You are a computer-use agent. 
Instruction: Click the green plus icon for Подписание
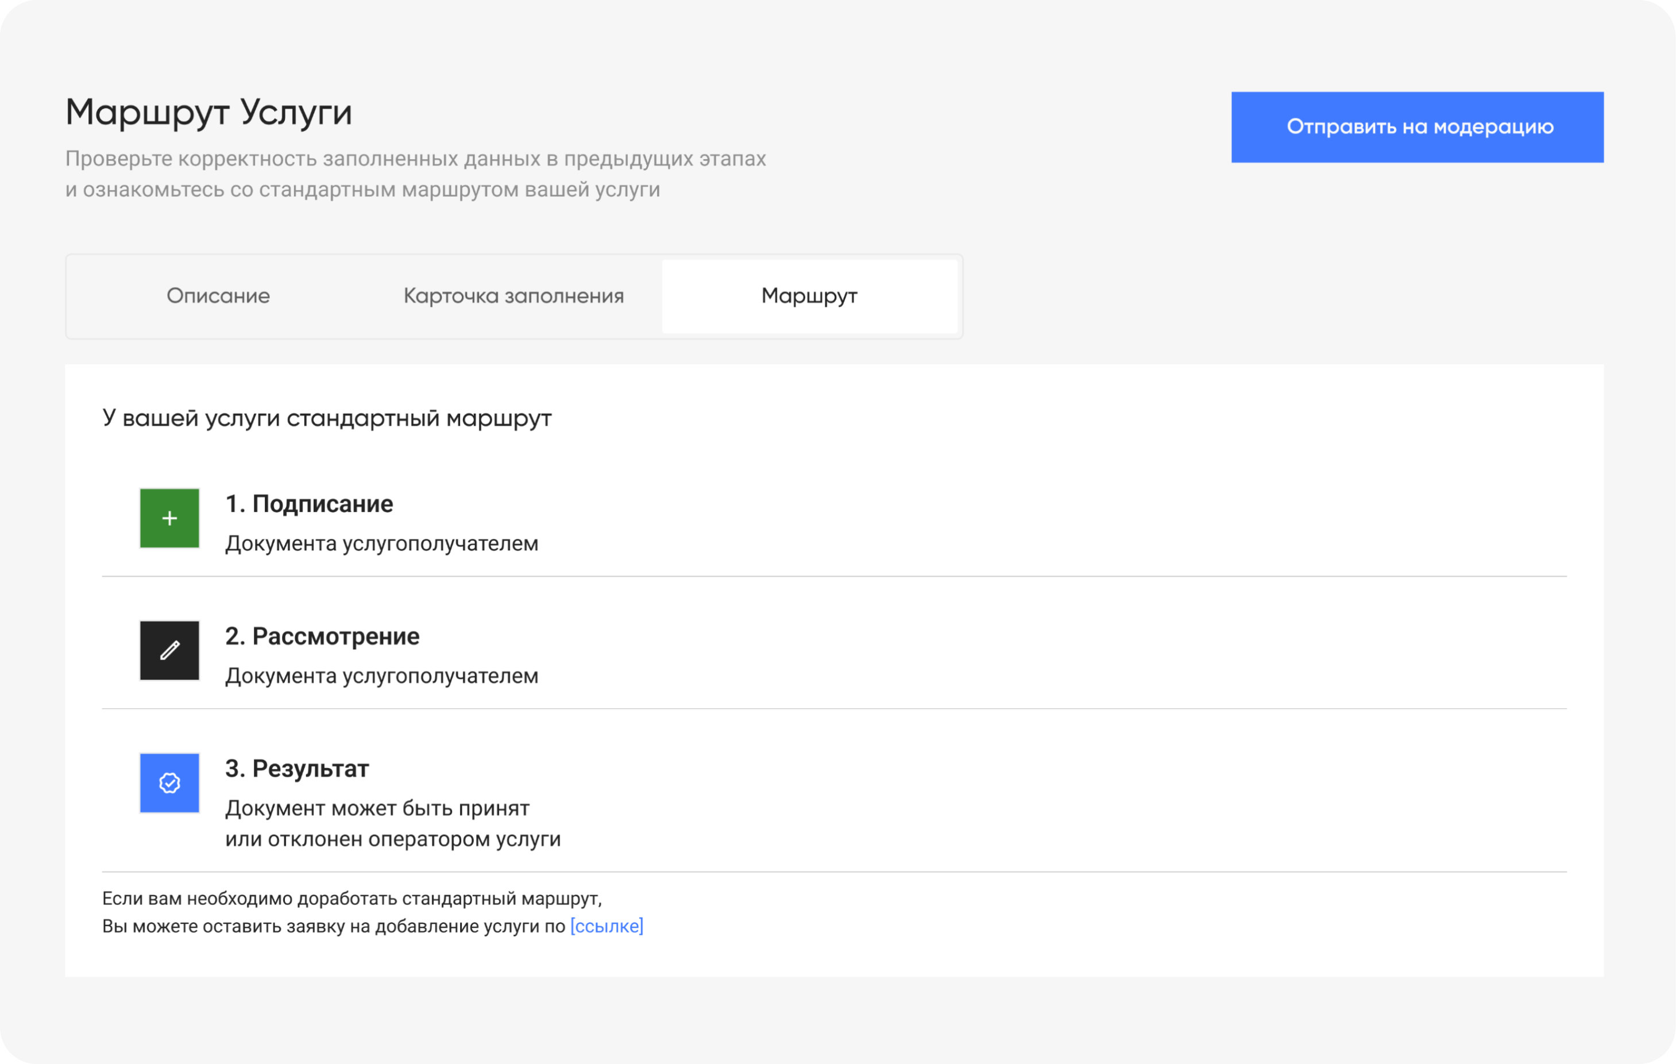click(x=169, y=518)
